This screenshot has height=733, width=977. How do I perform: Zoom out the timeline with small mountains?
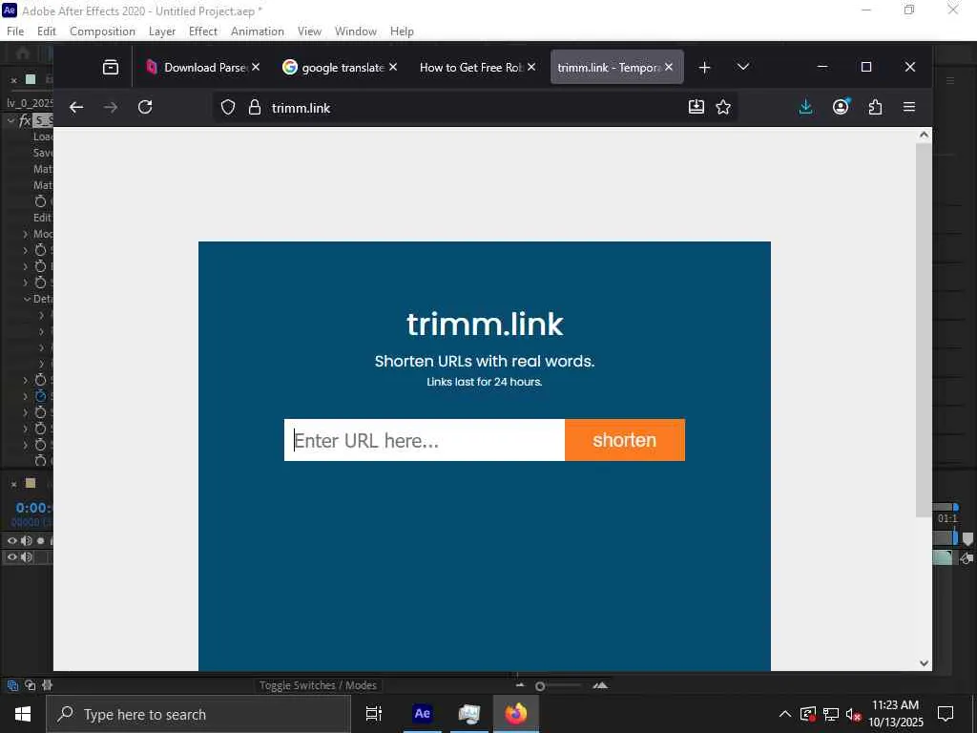click(x=520, y=685)
